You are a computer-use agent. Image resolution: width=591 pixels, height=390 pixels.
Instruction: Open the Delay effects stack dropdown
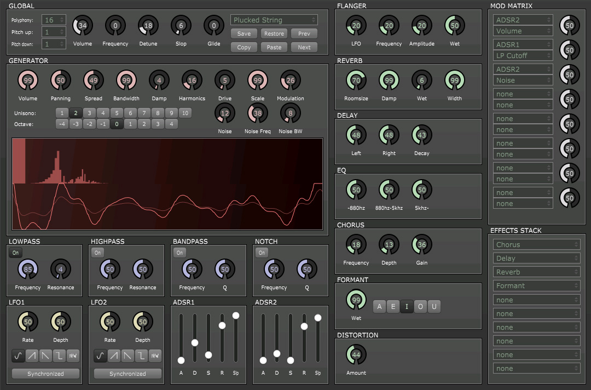click(x=537, y=258)
